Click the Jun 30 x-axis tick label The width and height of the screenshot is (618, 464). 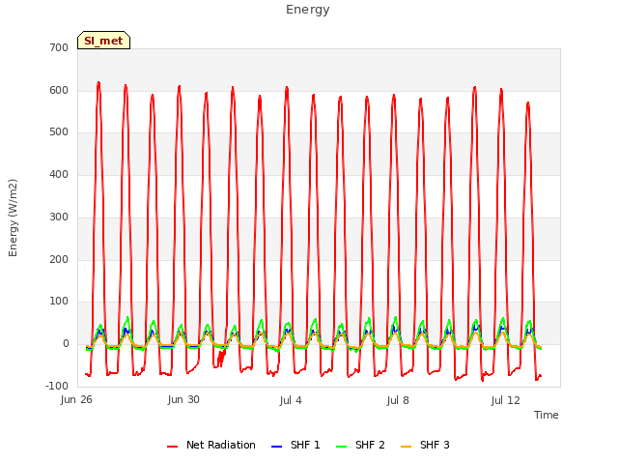[183, 399]
